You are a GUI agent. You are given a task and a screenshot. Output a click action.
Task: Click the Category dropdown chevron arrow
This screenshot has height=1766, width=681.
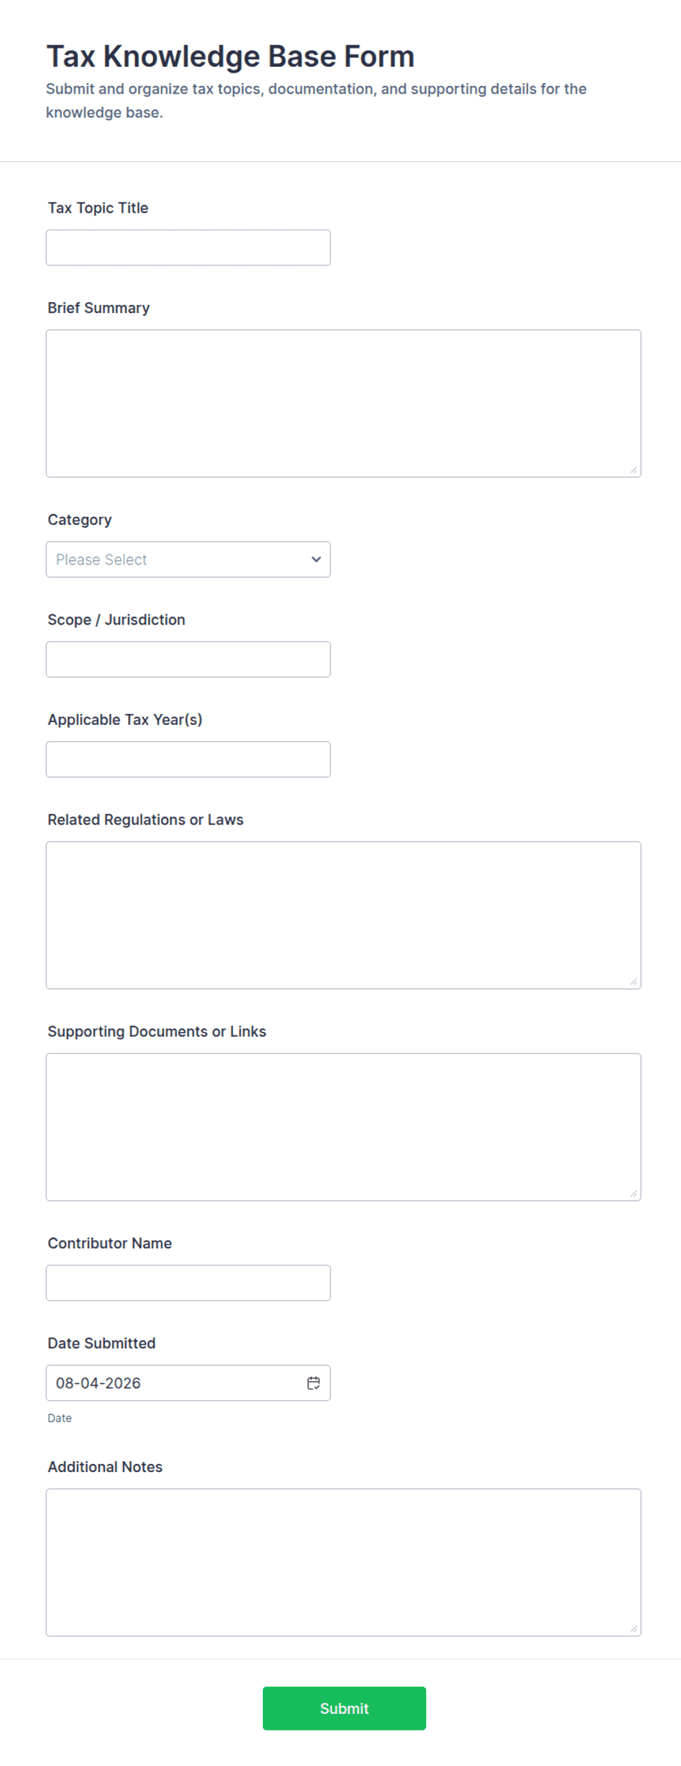(316, 559)
